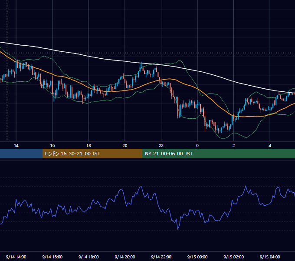This screenshot has width=295, height=261.
Task: Click the 9/15 02:00 time label
Action: [x=234, y=257]
